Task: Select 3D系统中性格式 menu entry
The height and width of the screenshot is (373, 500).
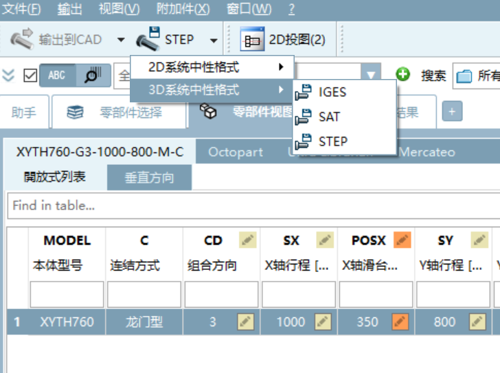Action: click(212, 90)
